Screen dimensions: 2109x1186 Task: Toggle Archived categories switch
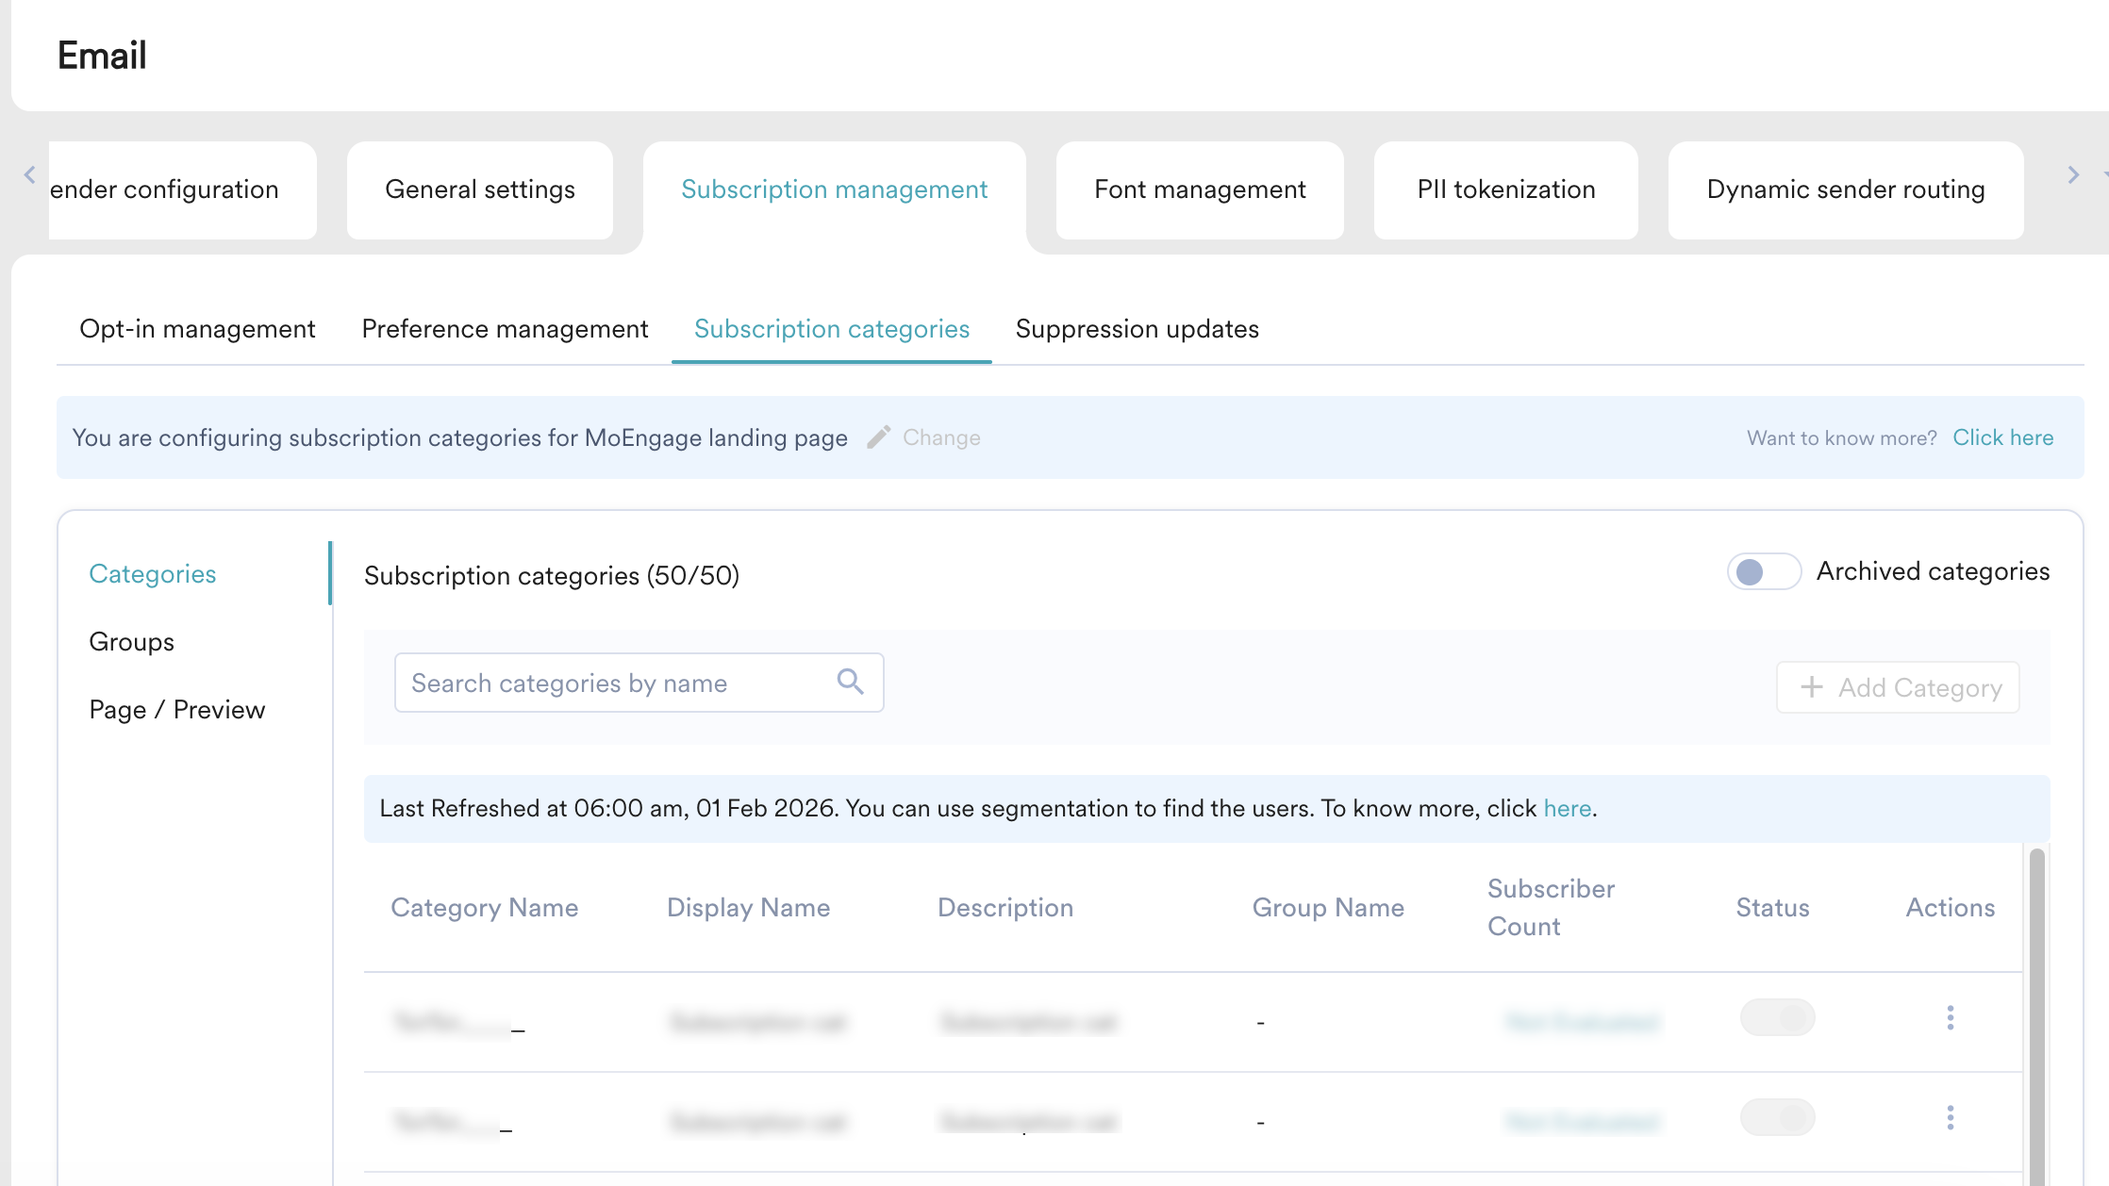tap(1763, 572)
